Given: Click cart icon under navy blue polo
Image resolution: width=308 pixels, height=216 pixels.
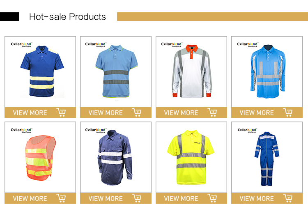Looking at the screenshot, I should [61, 113].
